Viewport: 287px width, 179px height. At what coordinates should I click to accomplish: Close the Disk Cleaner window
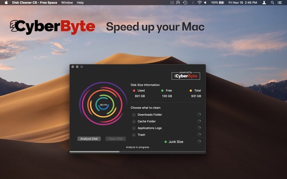[x=73, y=67]
